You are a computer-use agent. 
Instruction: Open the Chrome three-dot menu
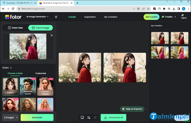coord(189,9)
